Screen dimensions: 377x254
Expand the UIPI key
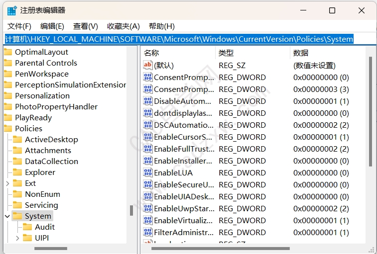point(17,238)
